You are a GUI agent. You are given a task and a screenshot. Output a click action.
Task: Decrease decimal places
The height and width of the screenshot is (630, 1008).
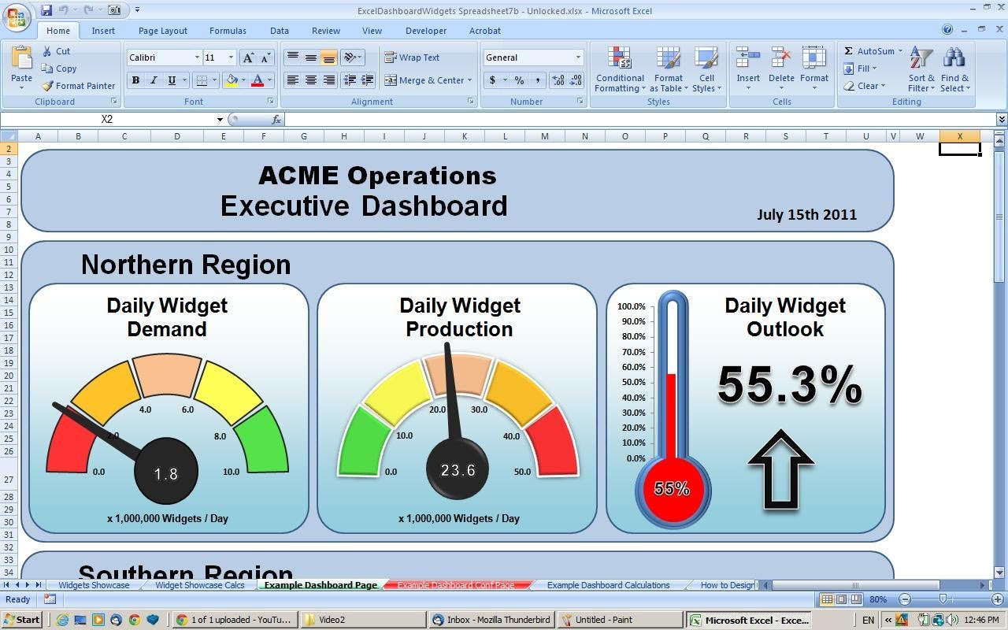click(x=576, y=80)
